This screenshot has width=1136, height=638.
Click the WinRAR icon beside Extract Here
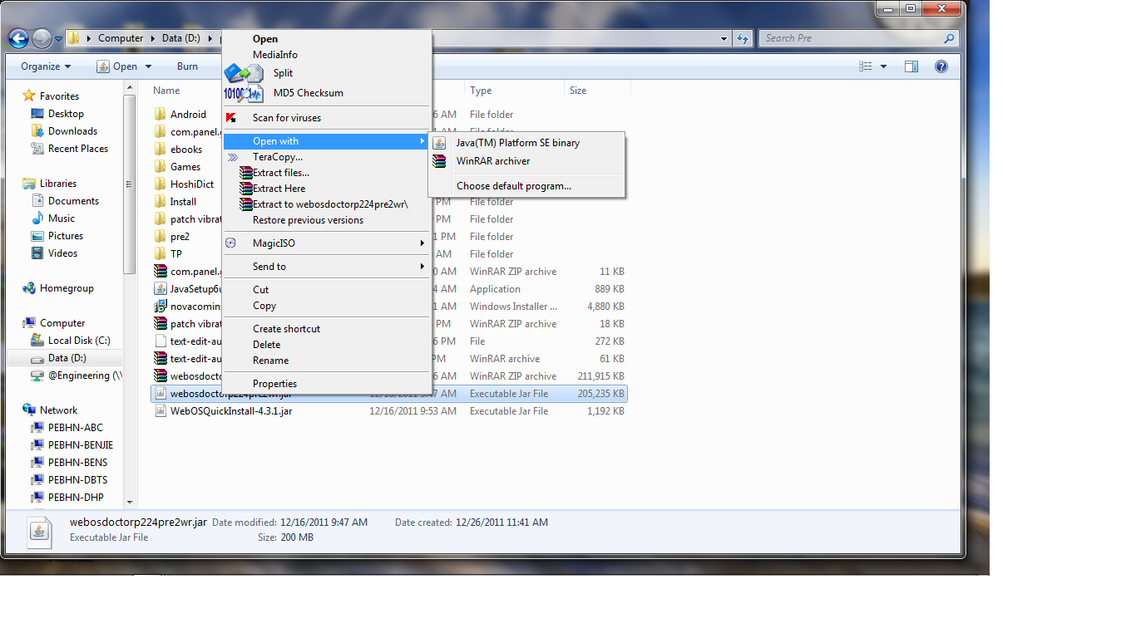click(245, 189)
